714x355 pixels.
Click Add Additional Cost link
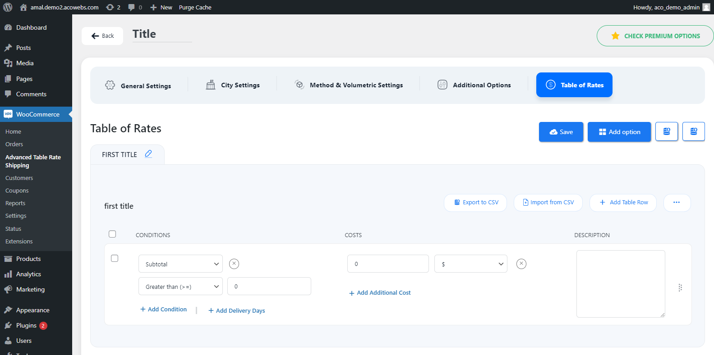pyautogui.click(x=380, y=293)
